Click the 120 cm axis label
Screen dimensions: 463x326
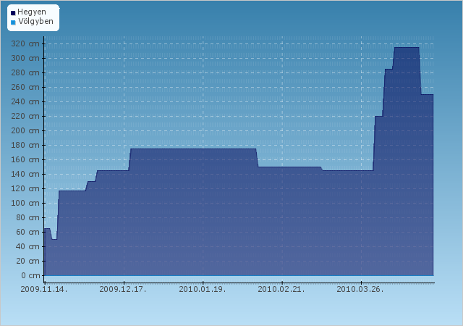(x=25, y=189)
